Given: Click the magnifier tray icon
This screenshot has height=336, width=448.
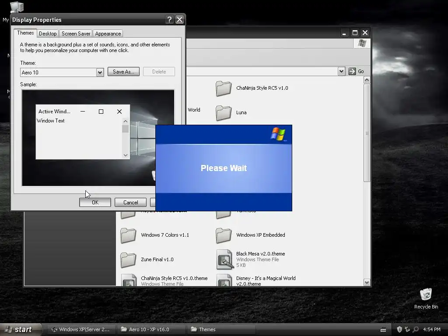Looking at the screenshot, I should coord(416,329).
